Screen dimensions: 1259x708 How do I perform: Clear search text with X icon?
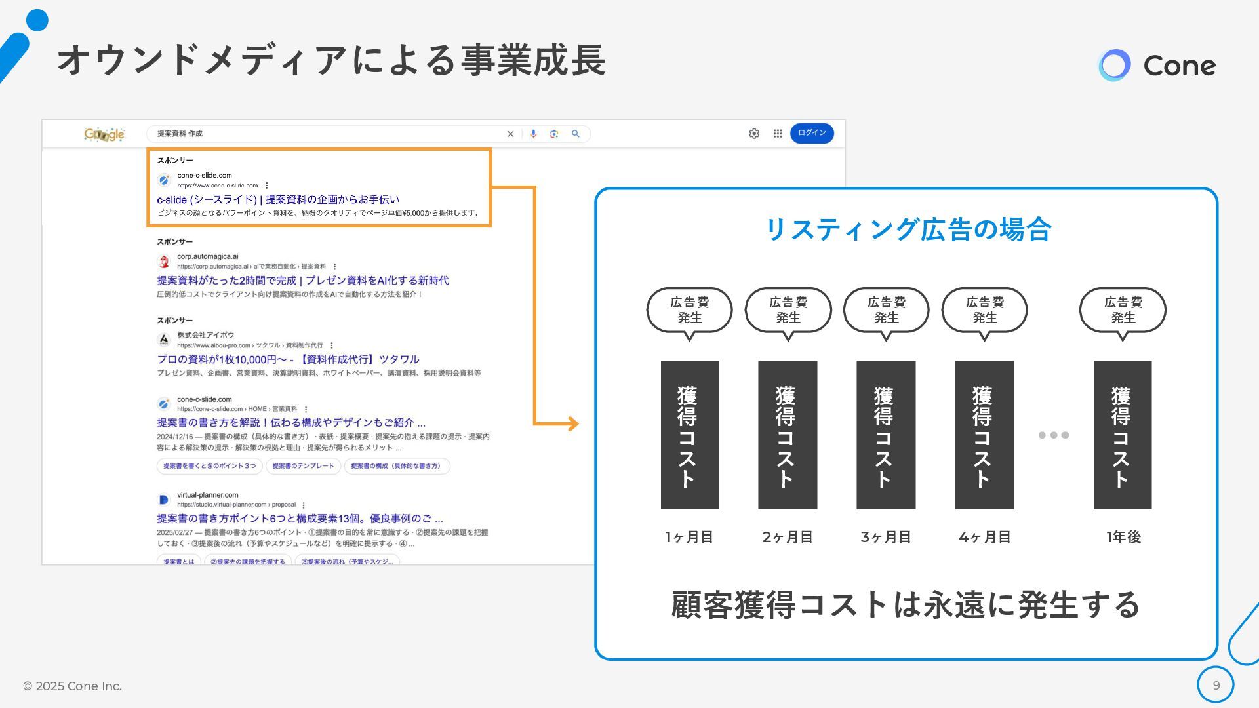(x=510, y=134)
